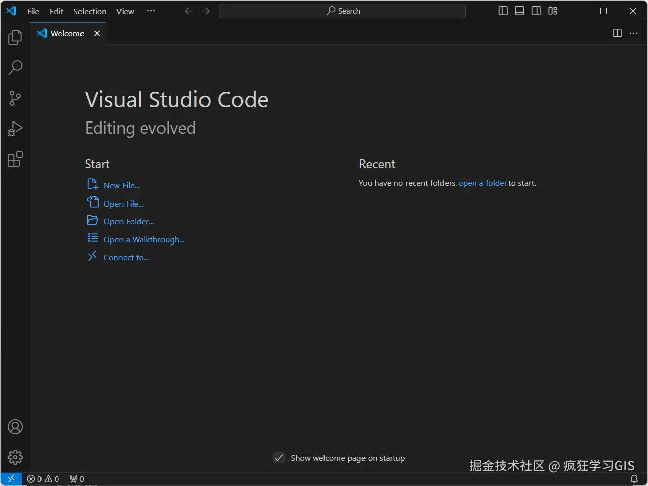The image size is (648, 486).
Task: Open the Run and Debug view
Action: click(15, 129)
